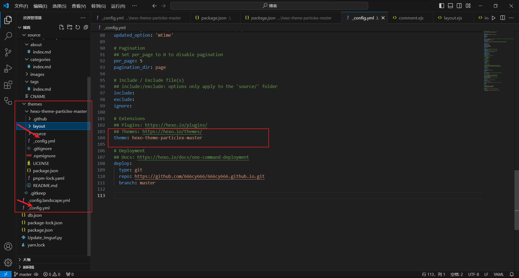Change language mode YAML in status bar
Viewport: 519px width, 278px height.
[498, 274]
